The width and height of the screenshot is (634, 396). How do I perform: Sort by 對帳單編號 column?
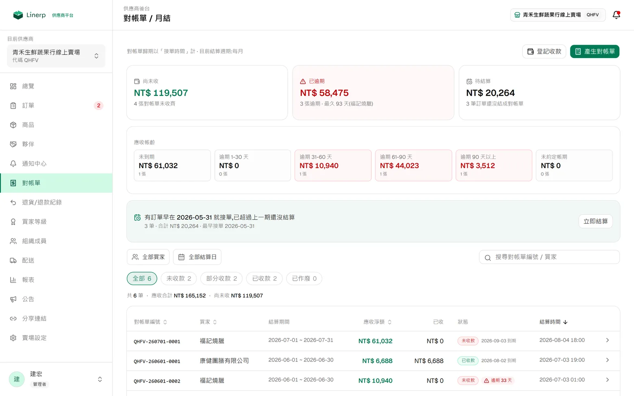pyautogui.click(x=150, y=322)
